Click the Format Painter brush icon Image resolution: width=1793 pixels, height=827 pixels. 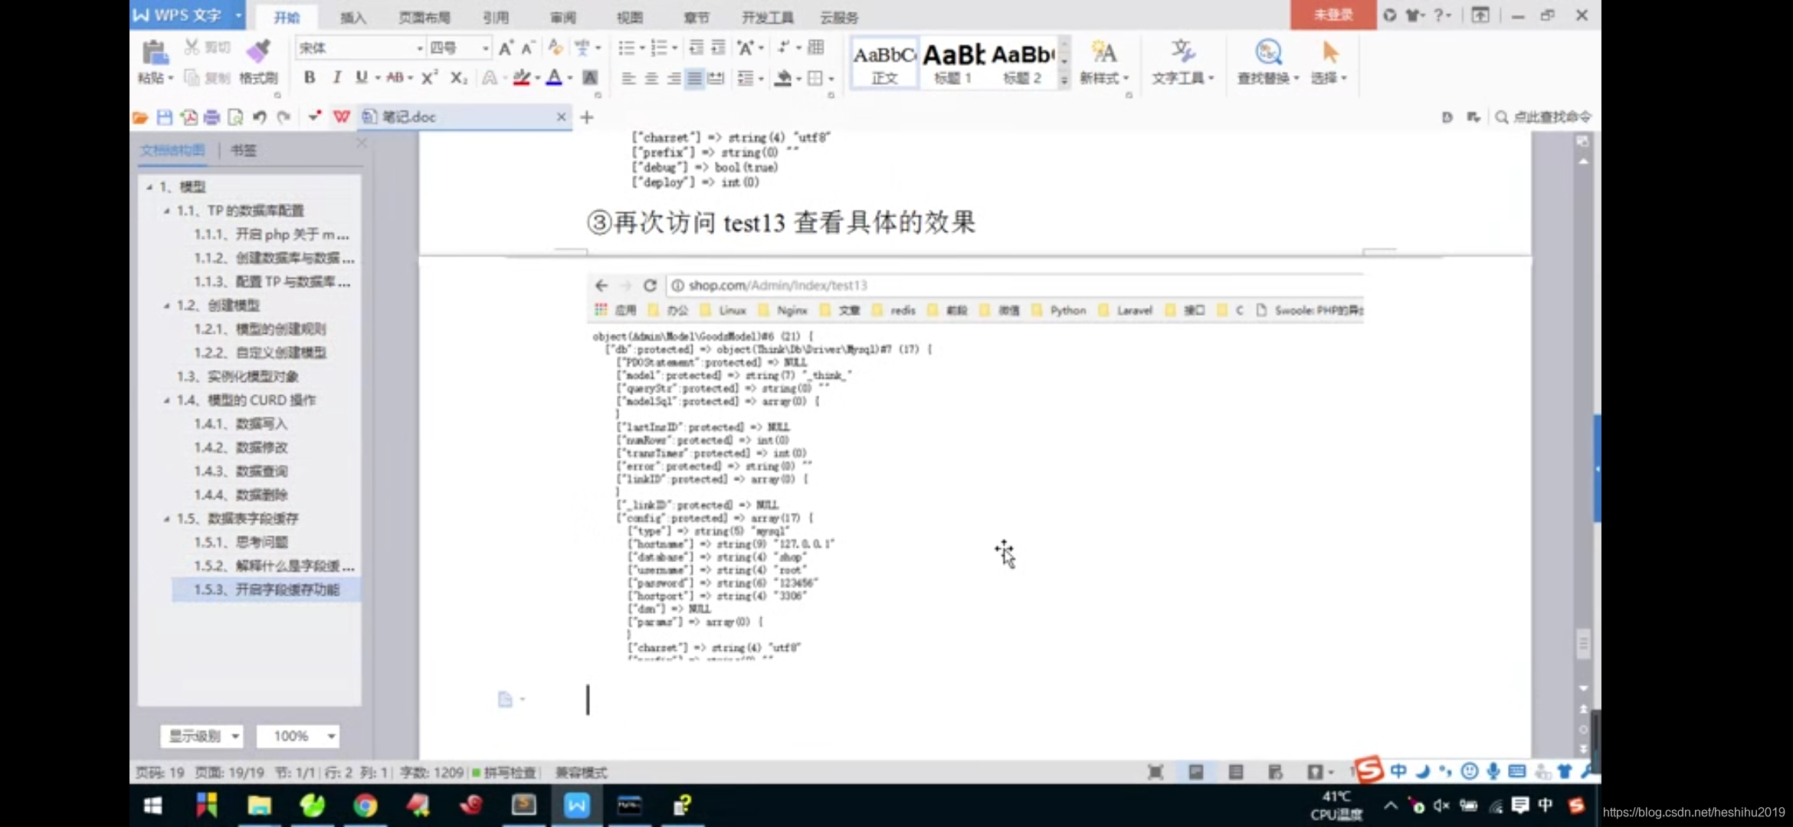(x=258, y=52)
